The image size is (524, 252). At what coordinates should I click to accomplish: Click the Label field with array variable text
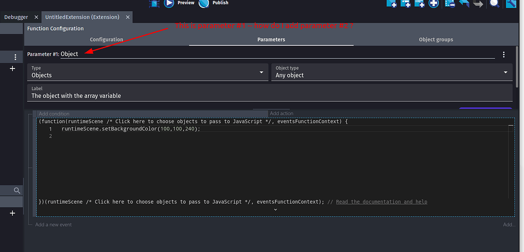click(270, 93)
